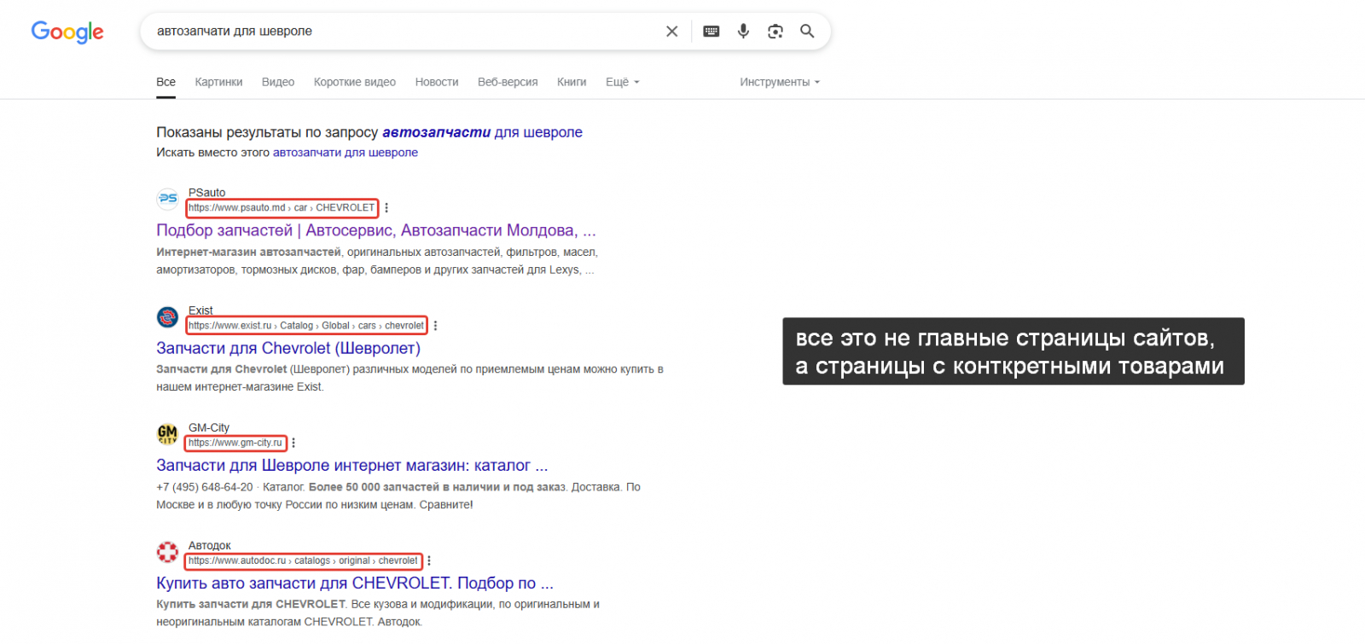Click the Автодок site name
Image resolution: width=1365 pixels, height=644 pixels.
pyautogui.click(x=210, y=546)
